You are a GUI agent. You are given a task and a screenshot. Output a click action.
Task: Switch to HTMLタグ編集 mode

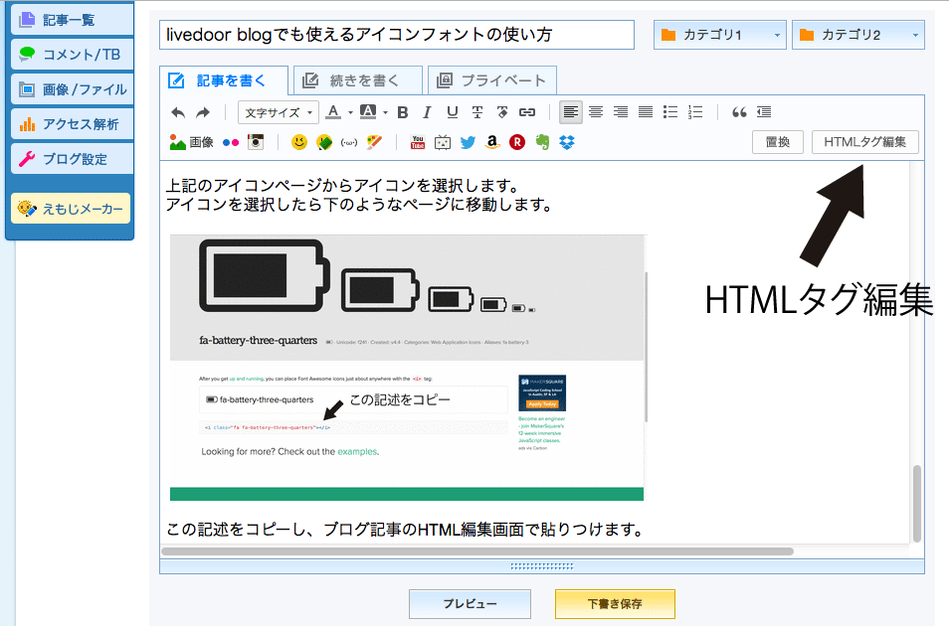[864, 142]
